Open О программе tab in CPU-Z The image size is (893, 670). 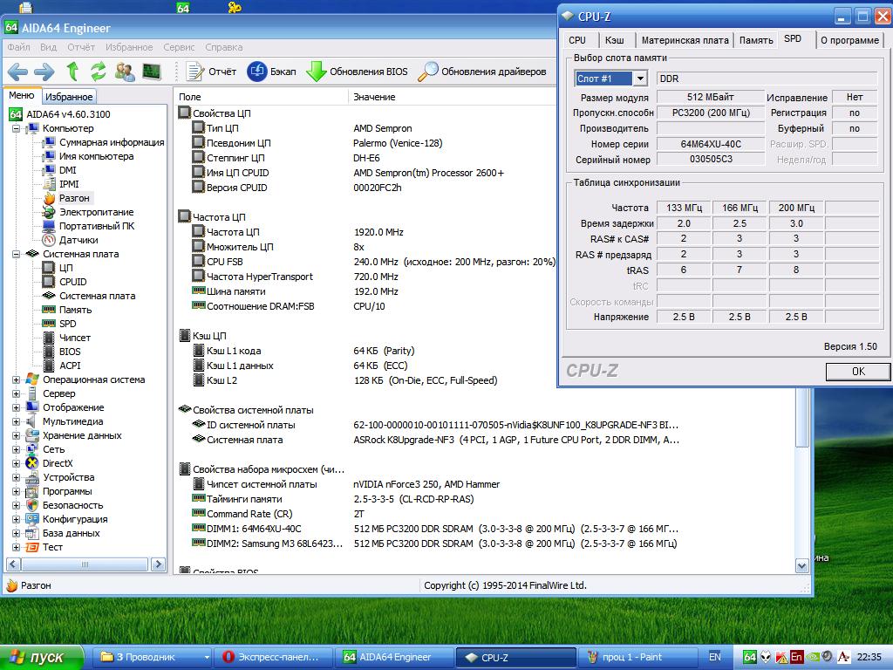849,40
